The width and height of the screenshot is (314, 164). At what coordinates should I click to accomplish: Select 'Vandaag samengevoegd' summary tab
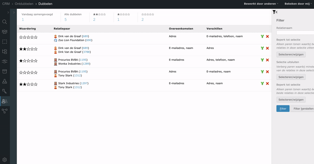click(x=23, y=20)
